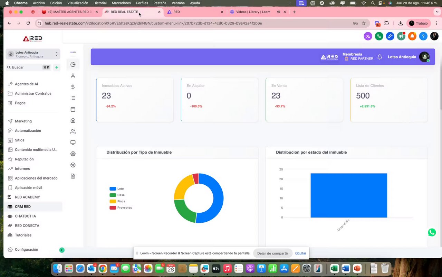
Task: Click the blue Disponible bar in chart
Action: tap(349, 195)
